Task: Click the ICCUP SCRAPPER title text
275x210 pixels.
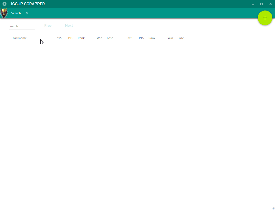Action: pos(28,4)
